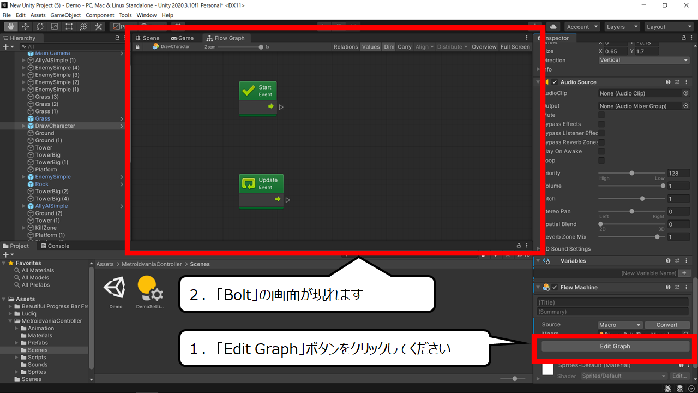Switch to the Scene tab
698x393 pixels.
point(148,38)
